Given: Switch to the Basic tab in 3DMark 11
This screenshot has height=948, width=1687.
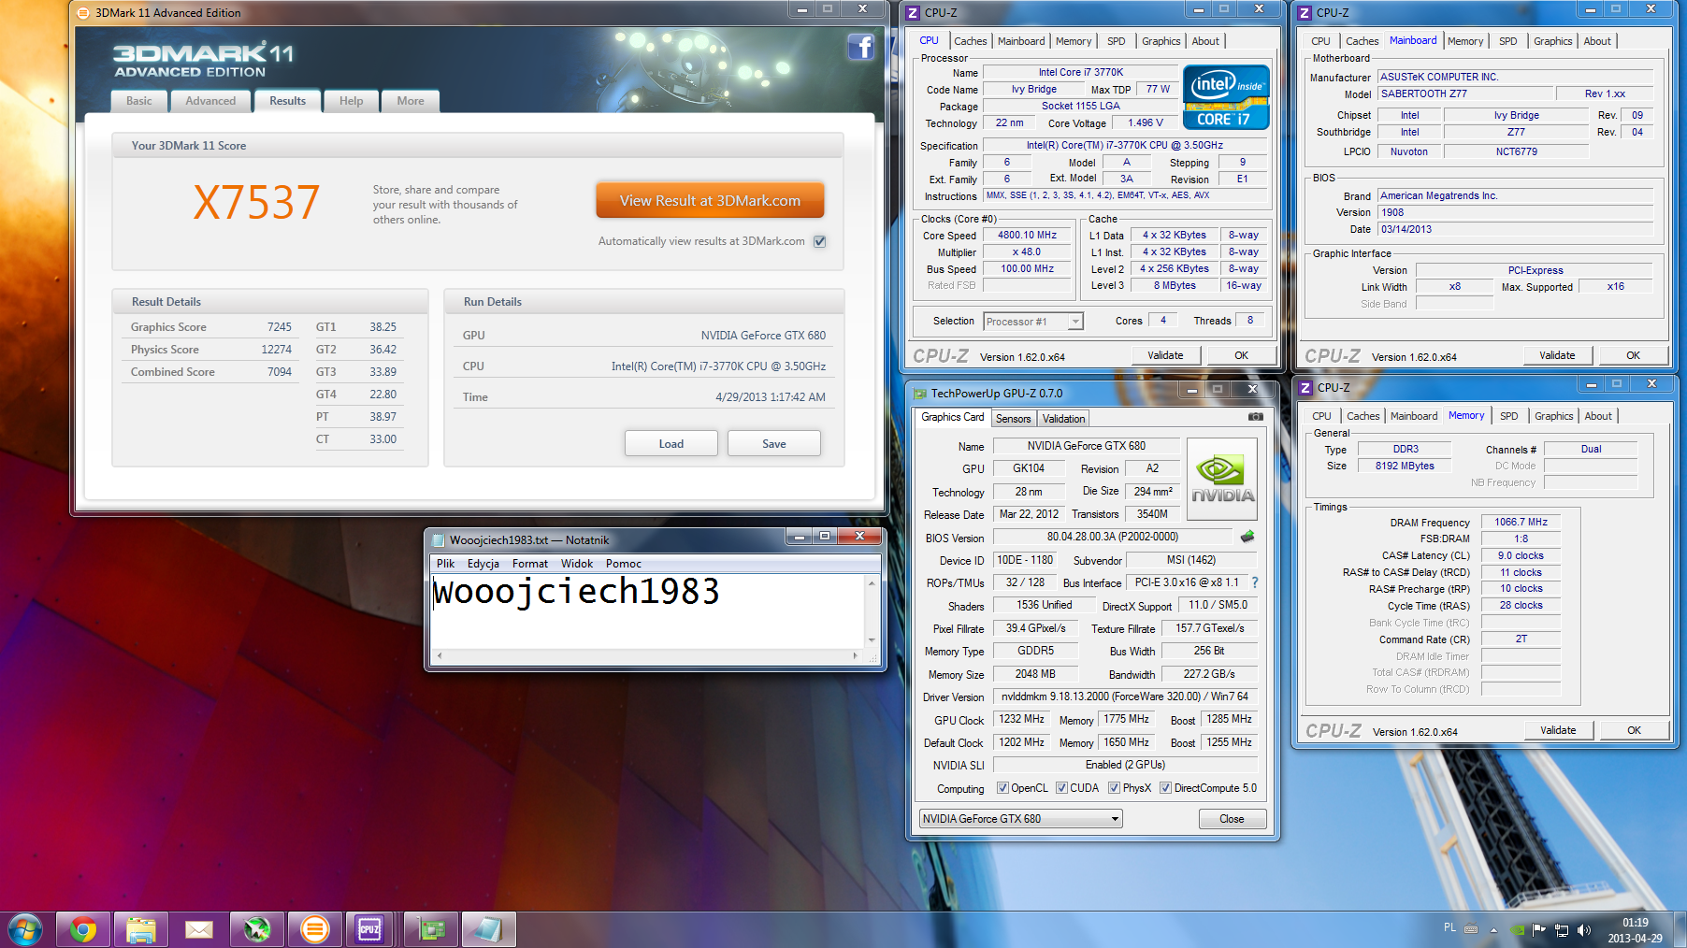Looking at the screenshot, I should coord(139,101).
